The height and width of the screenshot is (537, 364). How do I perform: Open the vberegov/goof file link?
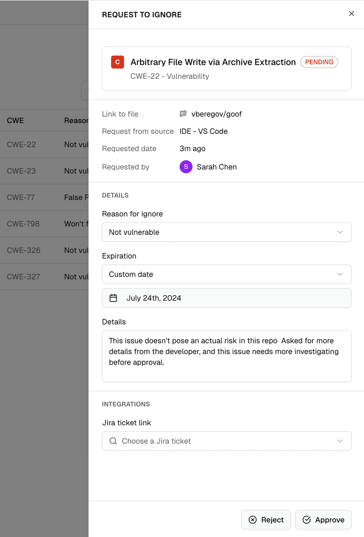click(217, 114)
